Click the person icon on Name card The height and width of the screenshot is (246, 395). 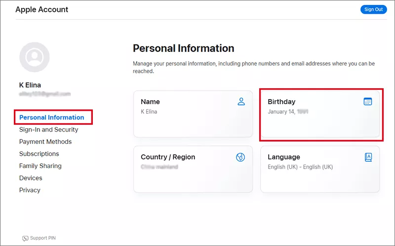241,102
